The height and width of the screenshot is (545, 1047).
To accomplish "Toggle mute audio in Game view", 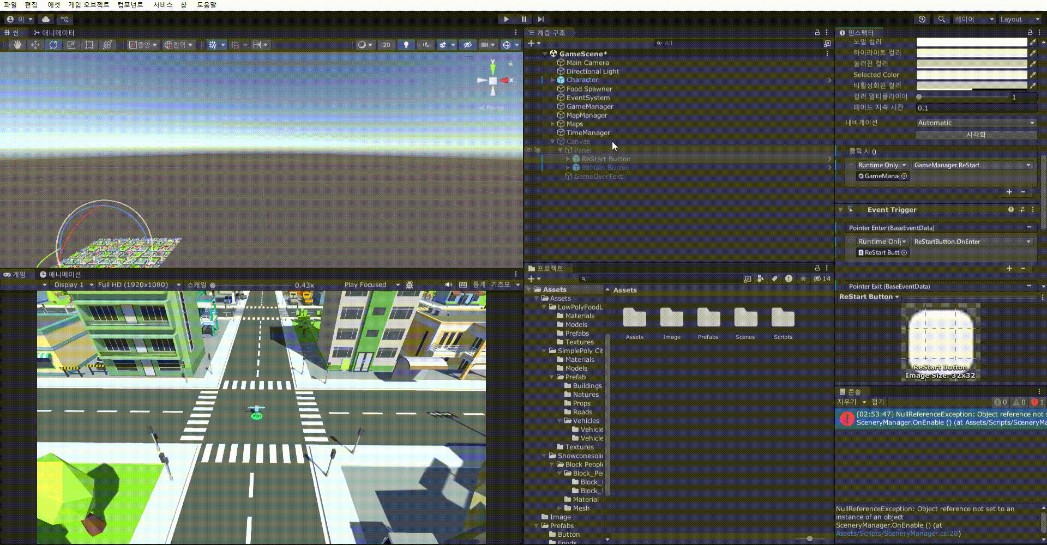I will pyautogui.click(x=448, y=284).
